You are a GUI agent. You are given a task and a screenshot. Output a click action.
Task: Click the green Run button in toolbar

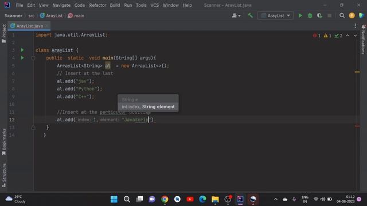click(x=300, y=15)
